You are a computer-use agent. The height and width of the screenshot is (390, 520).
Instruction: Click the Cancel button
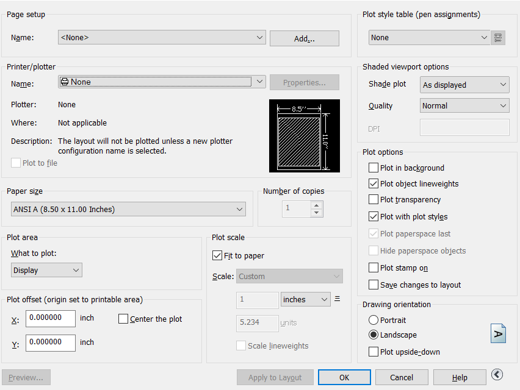point(402,377)
